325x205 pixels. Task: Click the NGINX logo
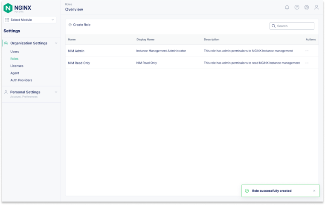tap(17, 8)
